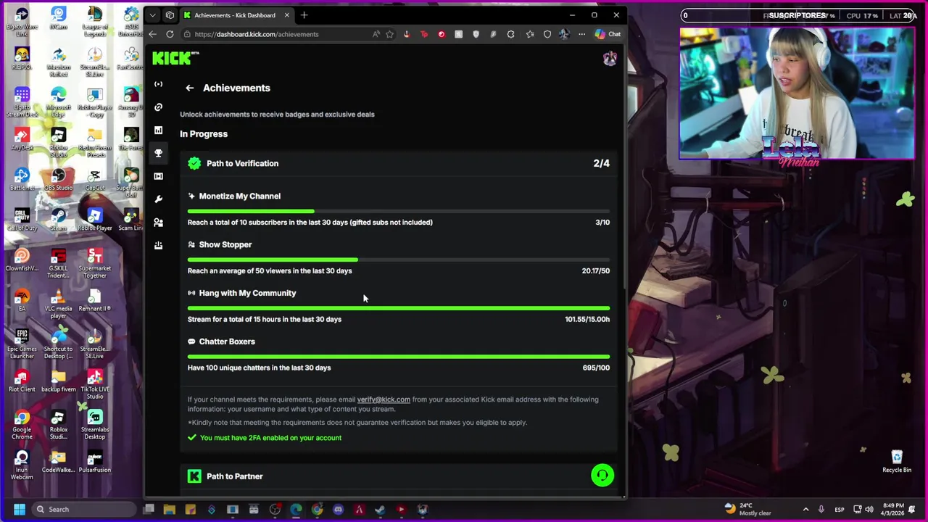This screenshot has height=522, width=928.
Task: Click the Kick logo in the dashboard header
Action: 175,59
